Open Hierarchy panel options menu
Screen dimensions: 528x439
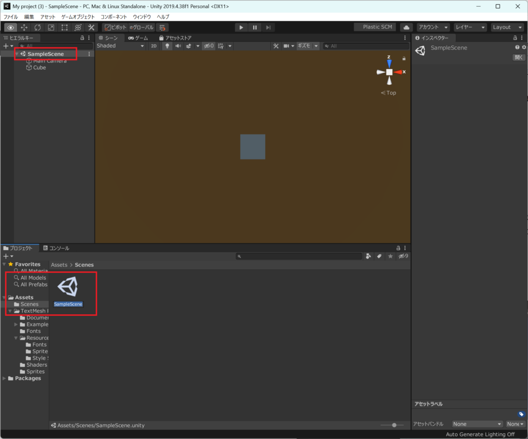tap(89, 38)
